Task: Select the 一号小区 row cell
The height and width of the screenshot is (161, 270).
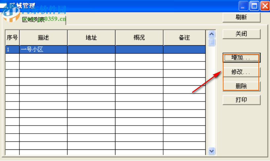Action: coord(44,50)
